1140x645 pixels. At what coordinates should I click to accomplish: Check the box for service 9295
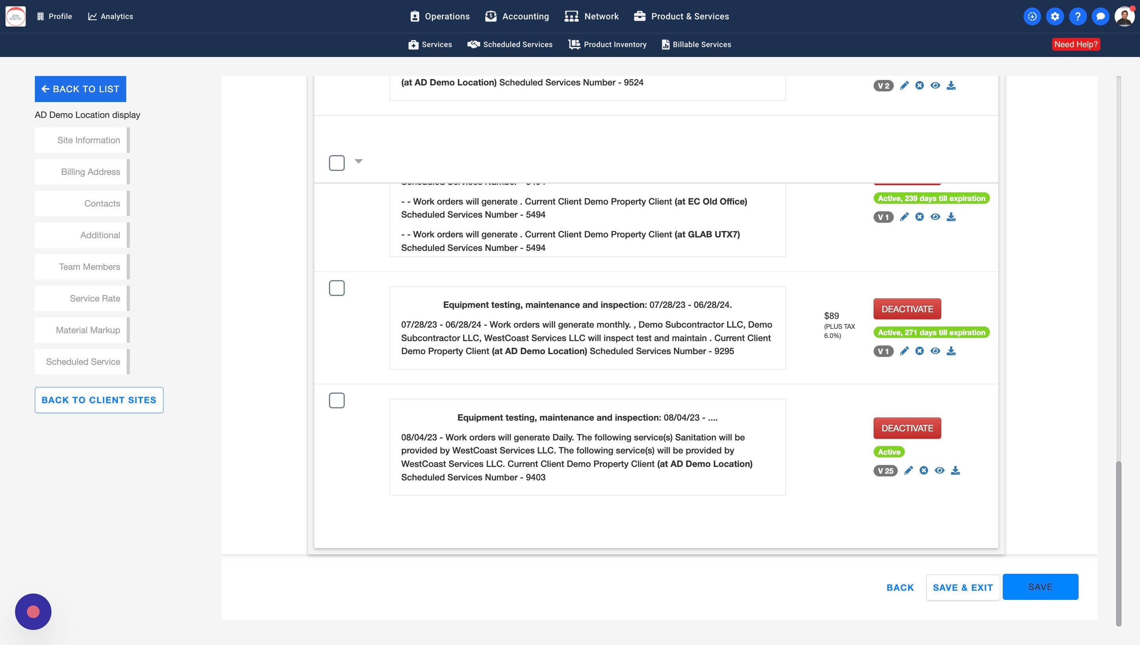click(x=337, y=288)
